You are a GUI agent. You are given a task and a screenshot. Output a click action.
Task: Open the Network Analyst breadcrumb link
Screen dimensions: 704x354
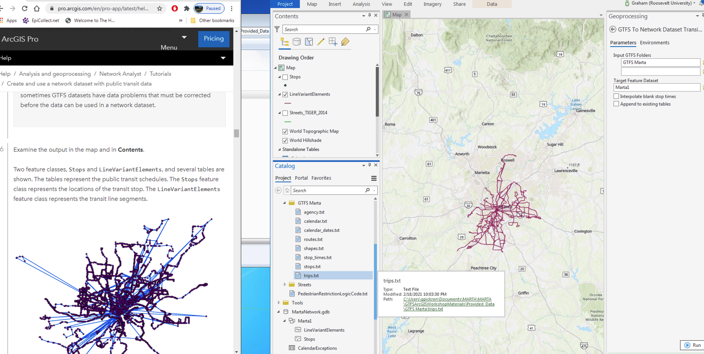click(120, 74)
